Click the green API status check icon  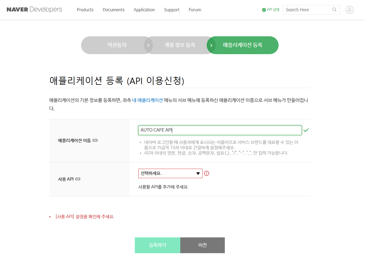click(x=264, y=10)
